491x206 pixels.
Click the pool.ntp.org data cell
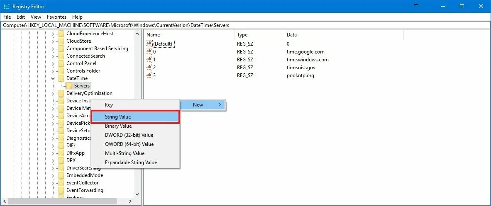(300, 75)
